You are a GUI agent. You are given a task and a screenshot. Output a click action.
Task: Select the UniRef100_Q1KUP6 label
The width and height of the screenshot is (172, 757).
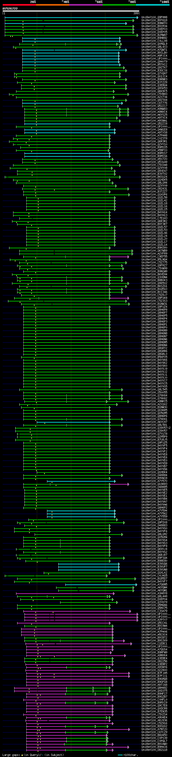tap(154, 194)
